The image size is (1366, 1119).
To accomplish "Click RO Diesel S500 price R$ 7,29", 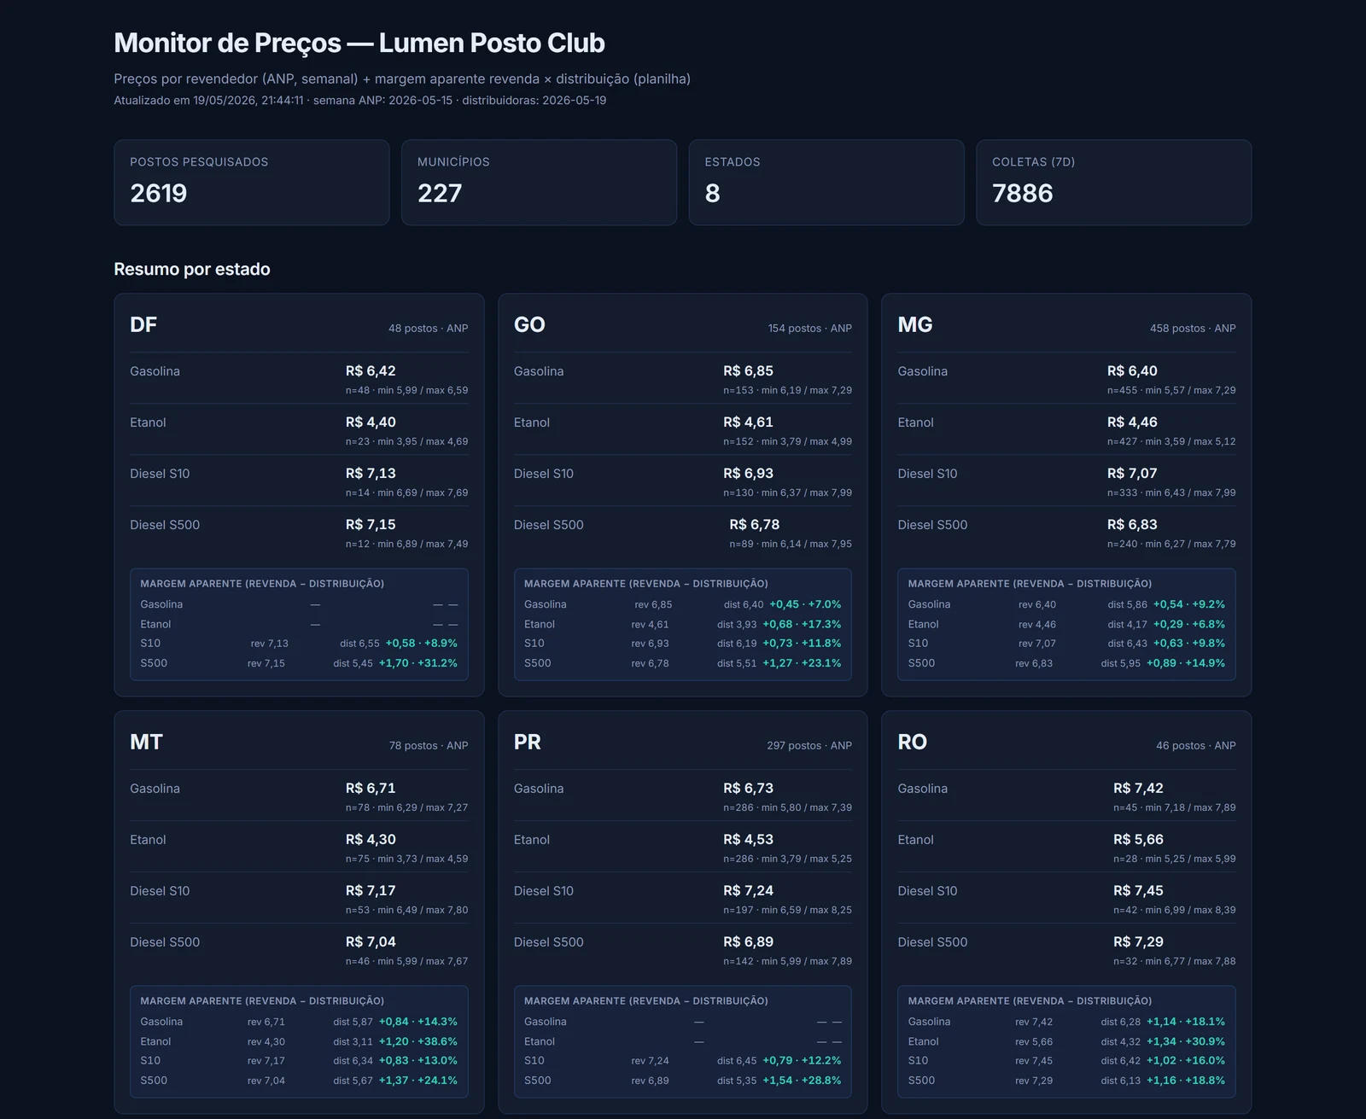I will click(1138, 941).
